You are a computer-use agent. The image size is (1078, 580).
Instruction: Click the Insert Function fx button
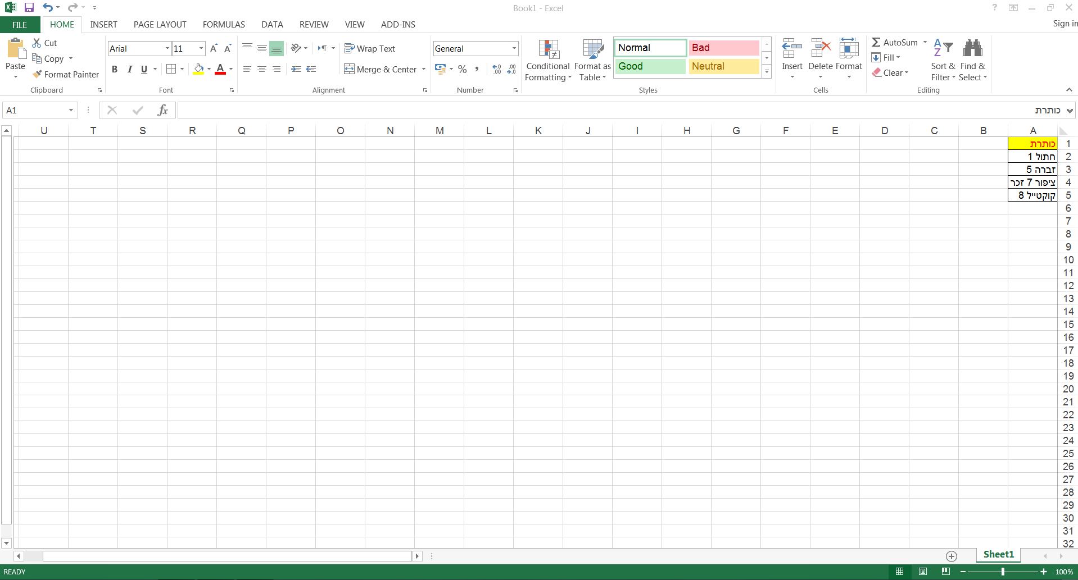(x=162, y=110)
